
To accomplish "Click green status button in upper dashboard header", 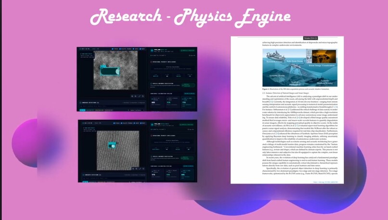I will point(188,51).
